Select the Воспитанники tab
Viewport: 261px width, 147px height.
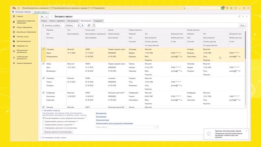(86, 21)
